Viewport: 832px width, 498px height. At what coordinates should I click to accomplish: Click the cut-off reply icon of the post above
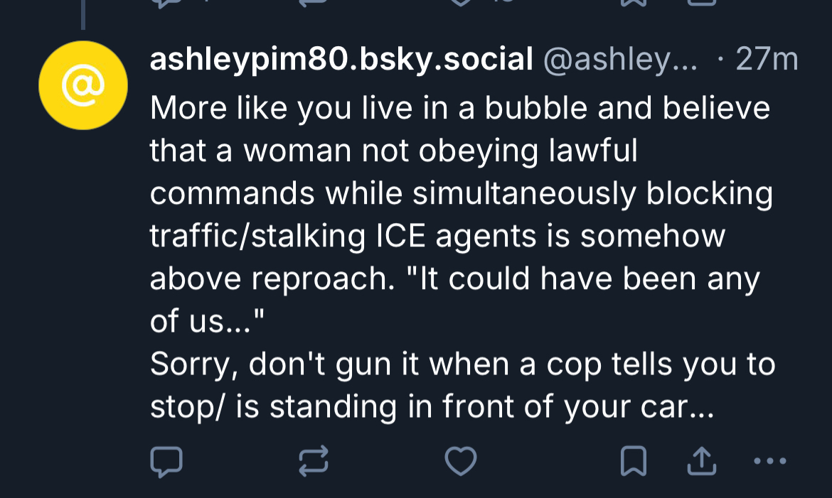(x=166, y=2)
